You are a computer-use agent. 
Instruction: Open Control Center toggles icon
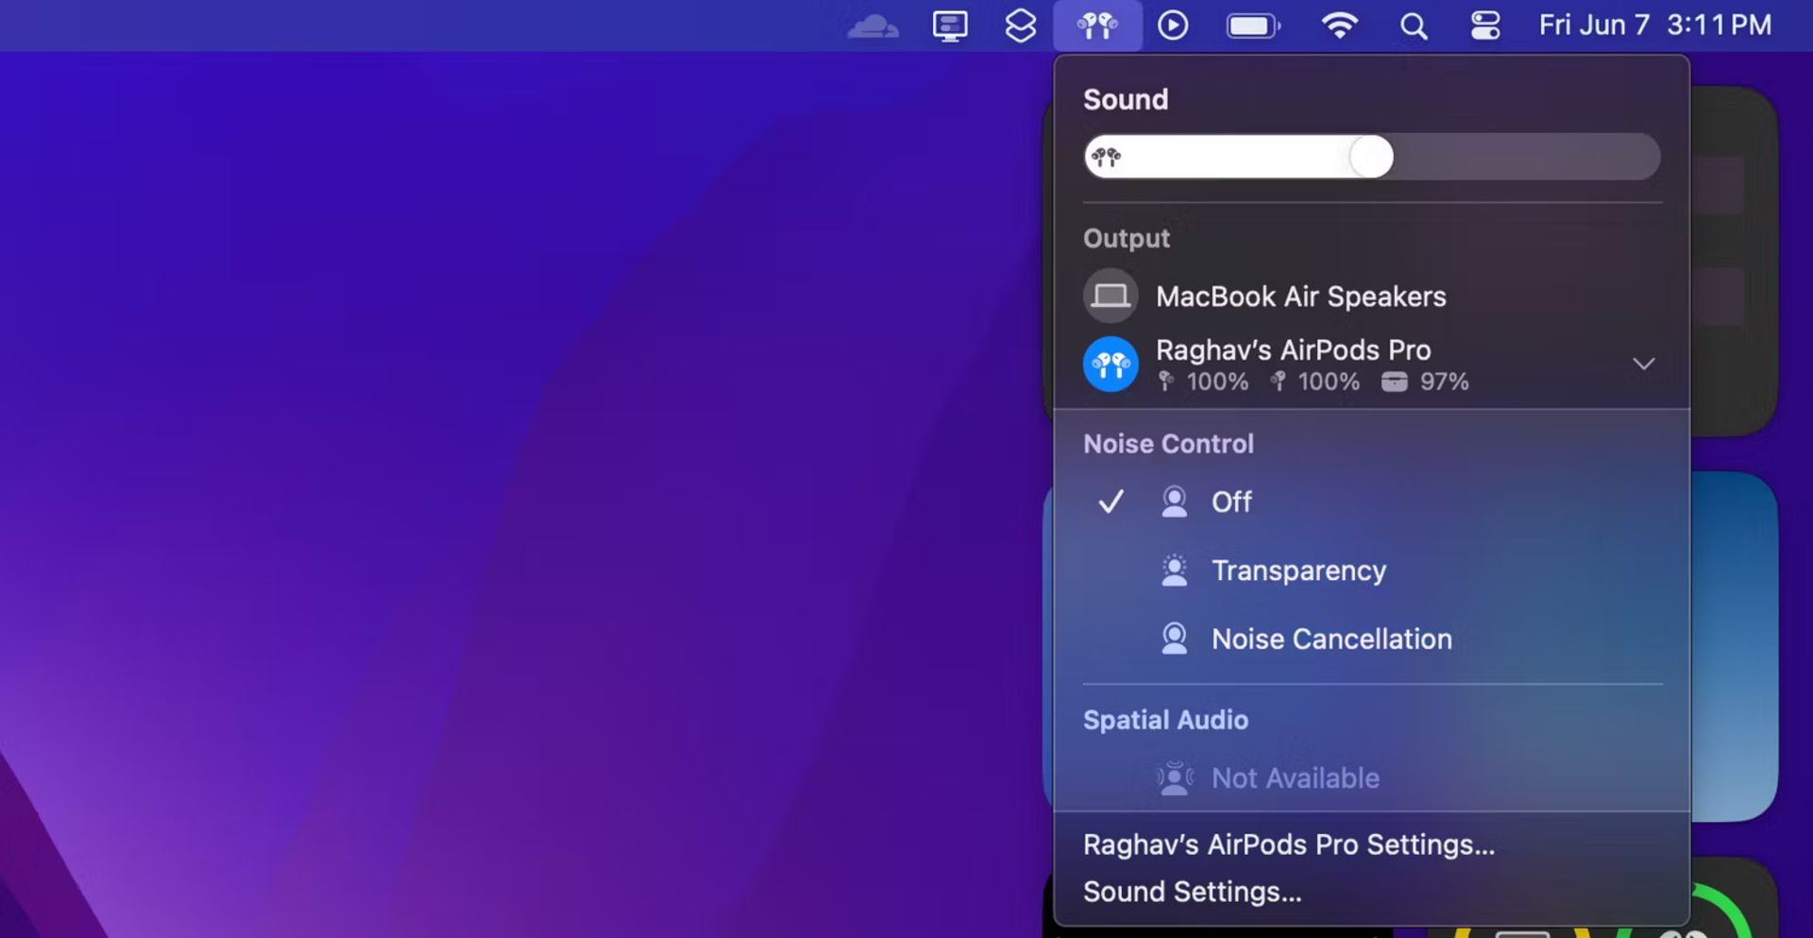1485,26
